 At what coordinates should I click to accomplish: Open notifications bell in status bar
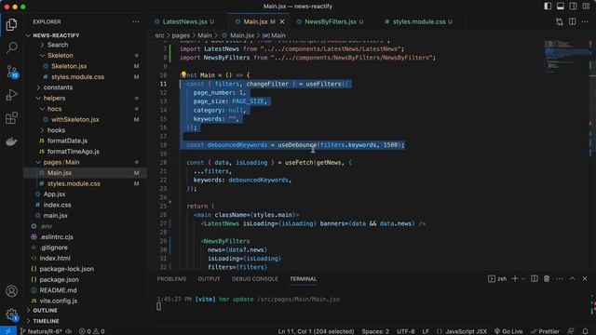tap(586, 331)
